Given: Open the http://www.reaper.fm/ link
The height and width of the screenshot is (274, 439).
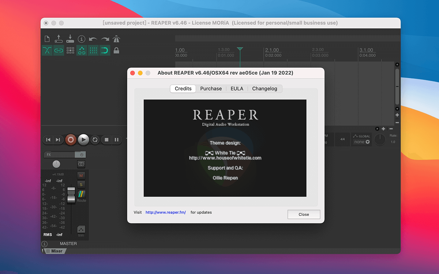Looking at the screenshot, I should pos(166,212).
